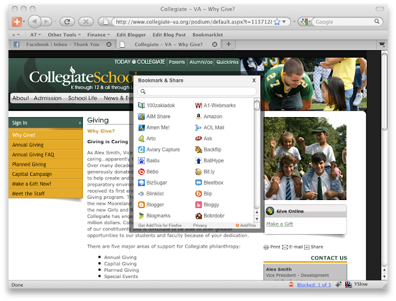Close the Bookmark & Share popup
This screenshot has width=396, height=301.
254,81
